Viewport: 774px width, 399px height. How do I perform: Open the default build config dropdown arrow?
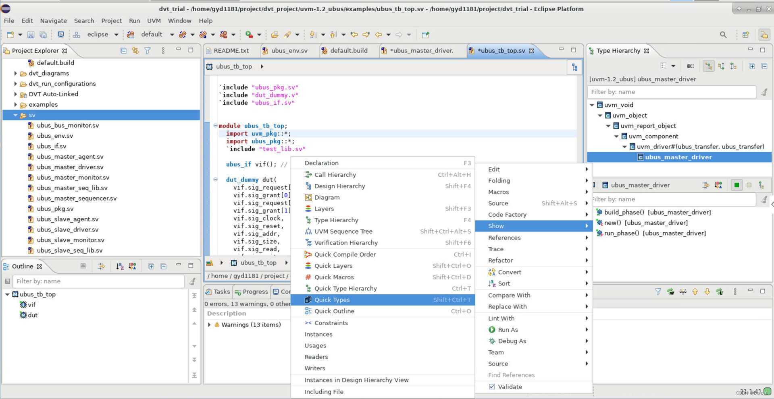click(172, 35)
